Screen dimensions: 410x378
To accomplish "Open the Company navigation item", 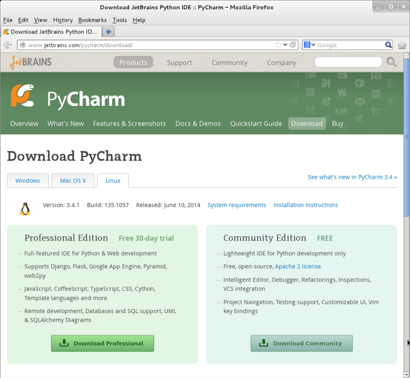I will (x=281, y=62).
